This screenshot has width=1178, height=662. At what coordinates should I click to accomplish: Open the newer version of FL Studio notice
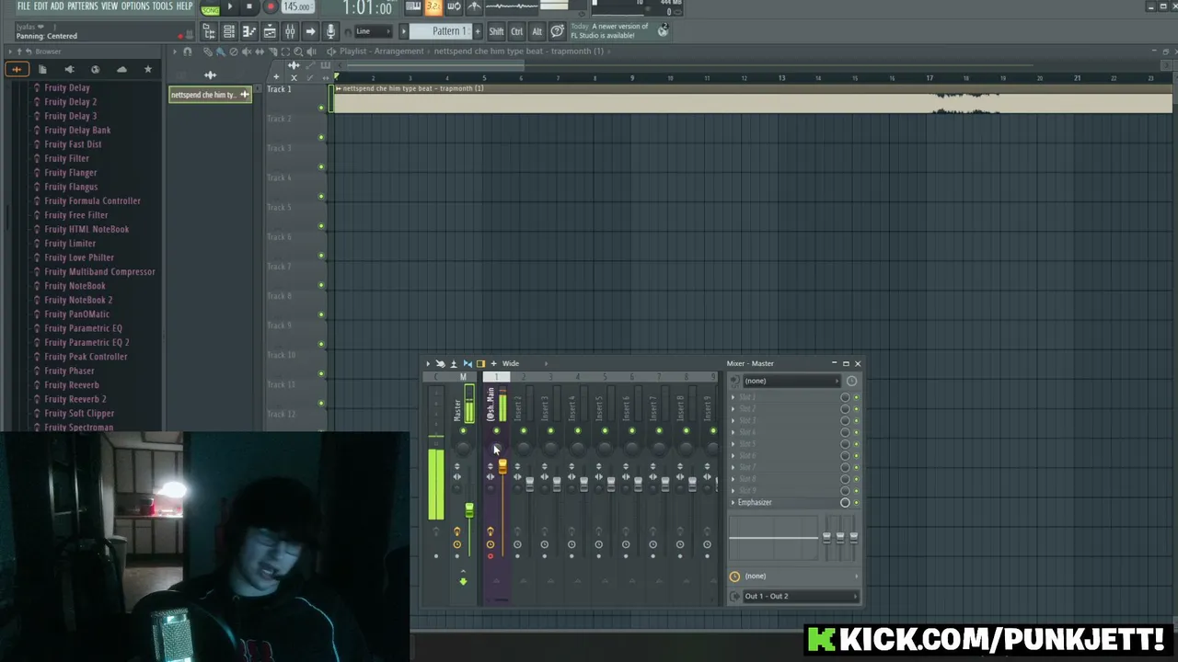tap(620, 31)
